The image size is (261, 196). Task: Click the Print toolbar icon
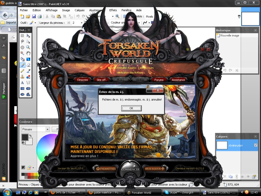pos(39,16)
